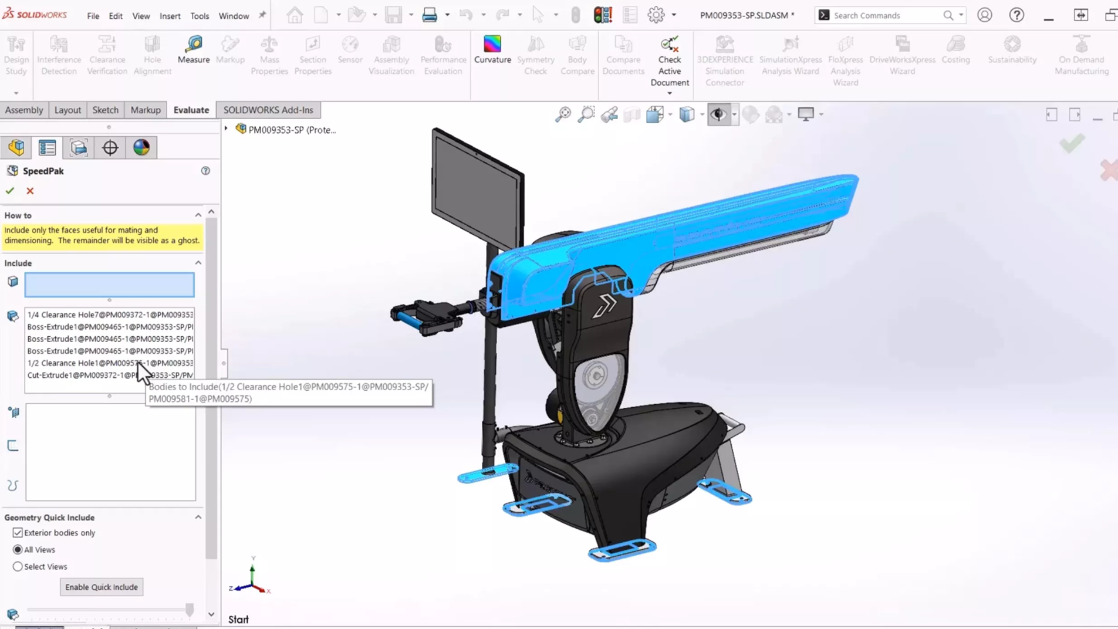Screen dimensions: 1118x629
Task: Click the Print icon
Action: tap(430, 15)
